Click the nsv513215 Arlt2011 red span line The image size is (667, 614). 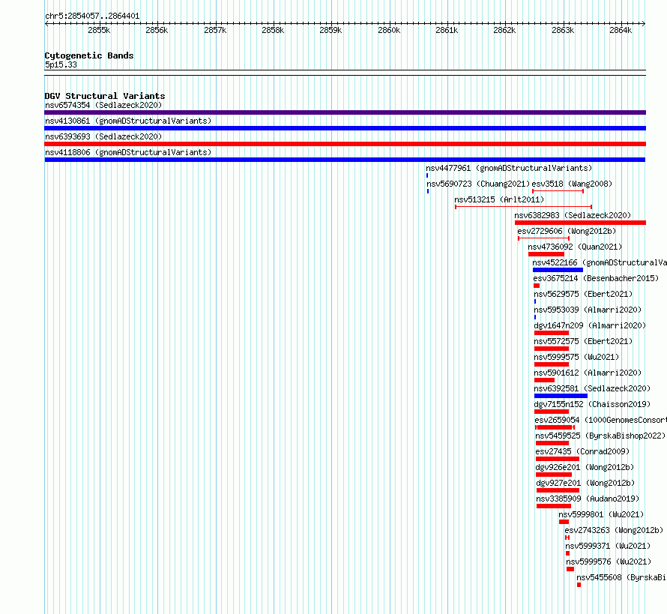523,207
